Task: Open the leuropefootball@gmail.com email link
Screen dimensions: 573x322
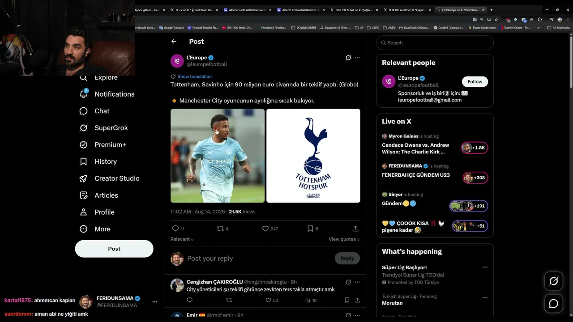Action: click(x=430, y=100)
